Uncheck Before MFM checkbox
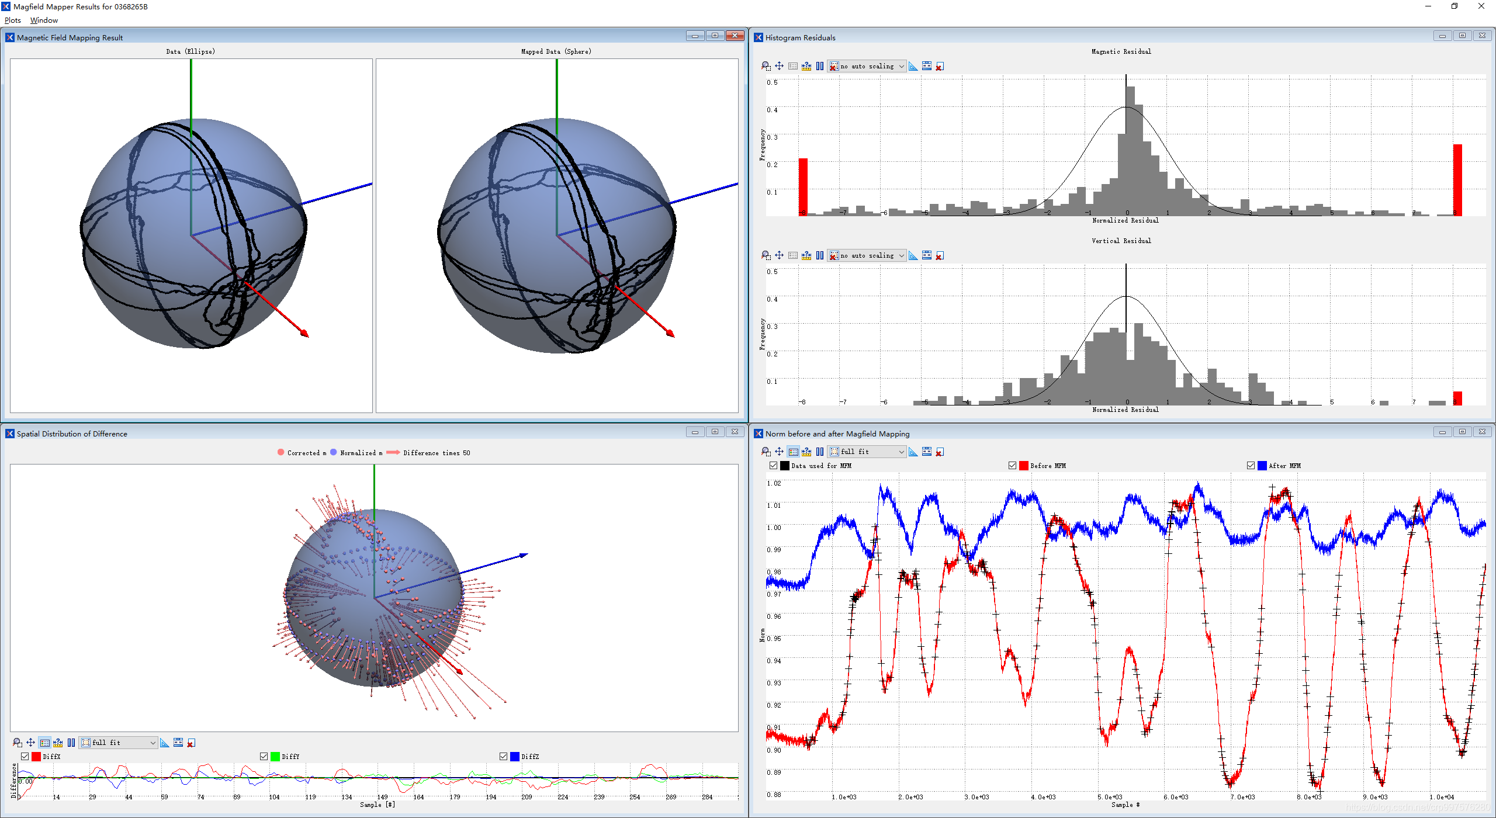This screenshot has height=818, width=1496. click(1012, 466)
